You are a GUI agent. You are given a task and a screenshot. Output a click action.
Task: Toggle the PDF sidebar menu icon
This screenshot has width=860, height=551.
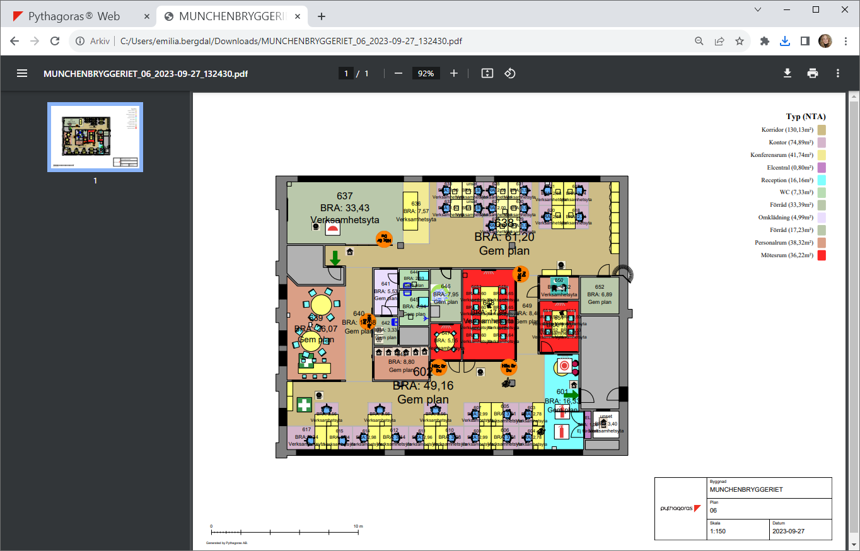coord(22,73)
